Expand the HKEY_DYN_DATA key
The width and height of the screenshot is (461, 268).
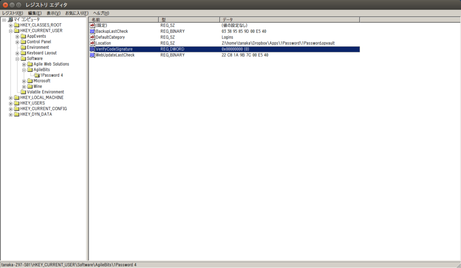[x=11, y=114]
